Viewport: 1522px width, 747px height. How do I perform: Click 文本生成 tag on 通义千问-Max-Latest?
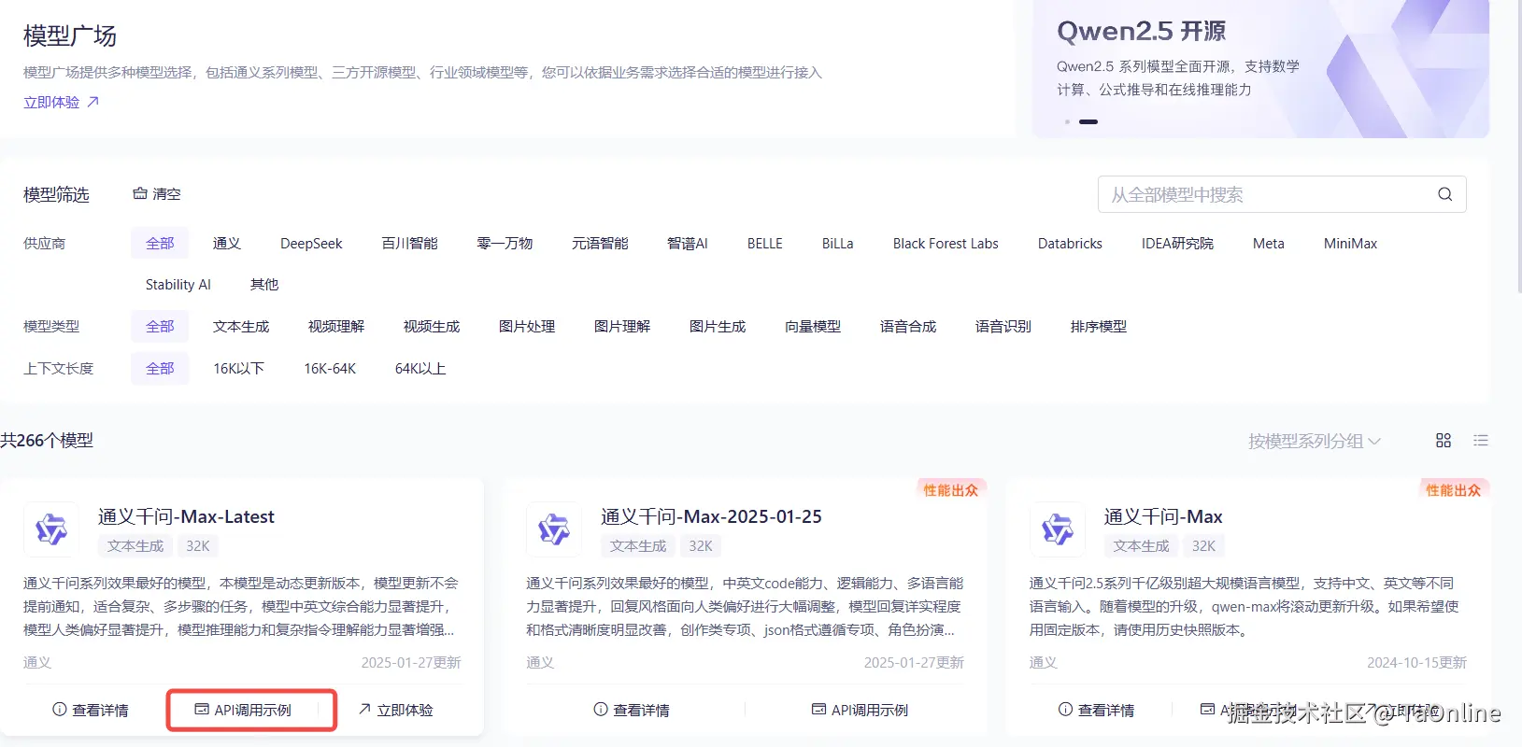(135, 545)
